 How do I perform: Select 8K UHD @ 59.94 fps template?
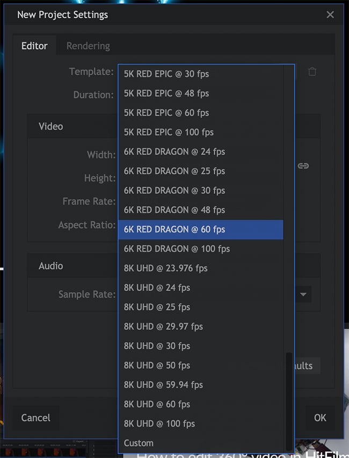(201, 385)
